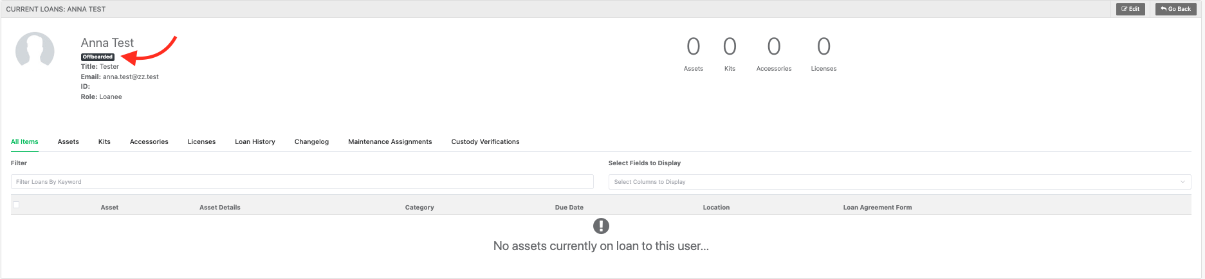Switch to Custody Verifications tab
Image resolution: width=1205 pixels, height=279 pixels.
(x=485, y=141)
